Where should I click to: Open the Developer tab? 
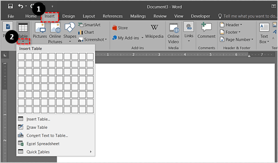201,16
